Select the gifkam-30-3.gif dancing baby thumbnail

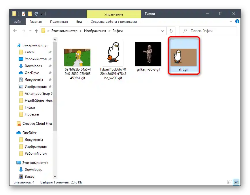coord(148,54)
